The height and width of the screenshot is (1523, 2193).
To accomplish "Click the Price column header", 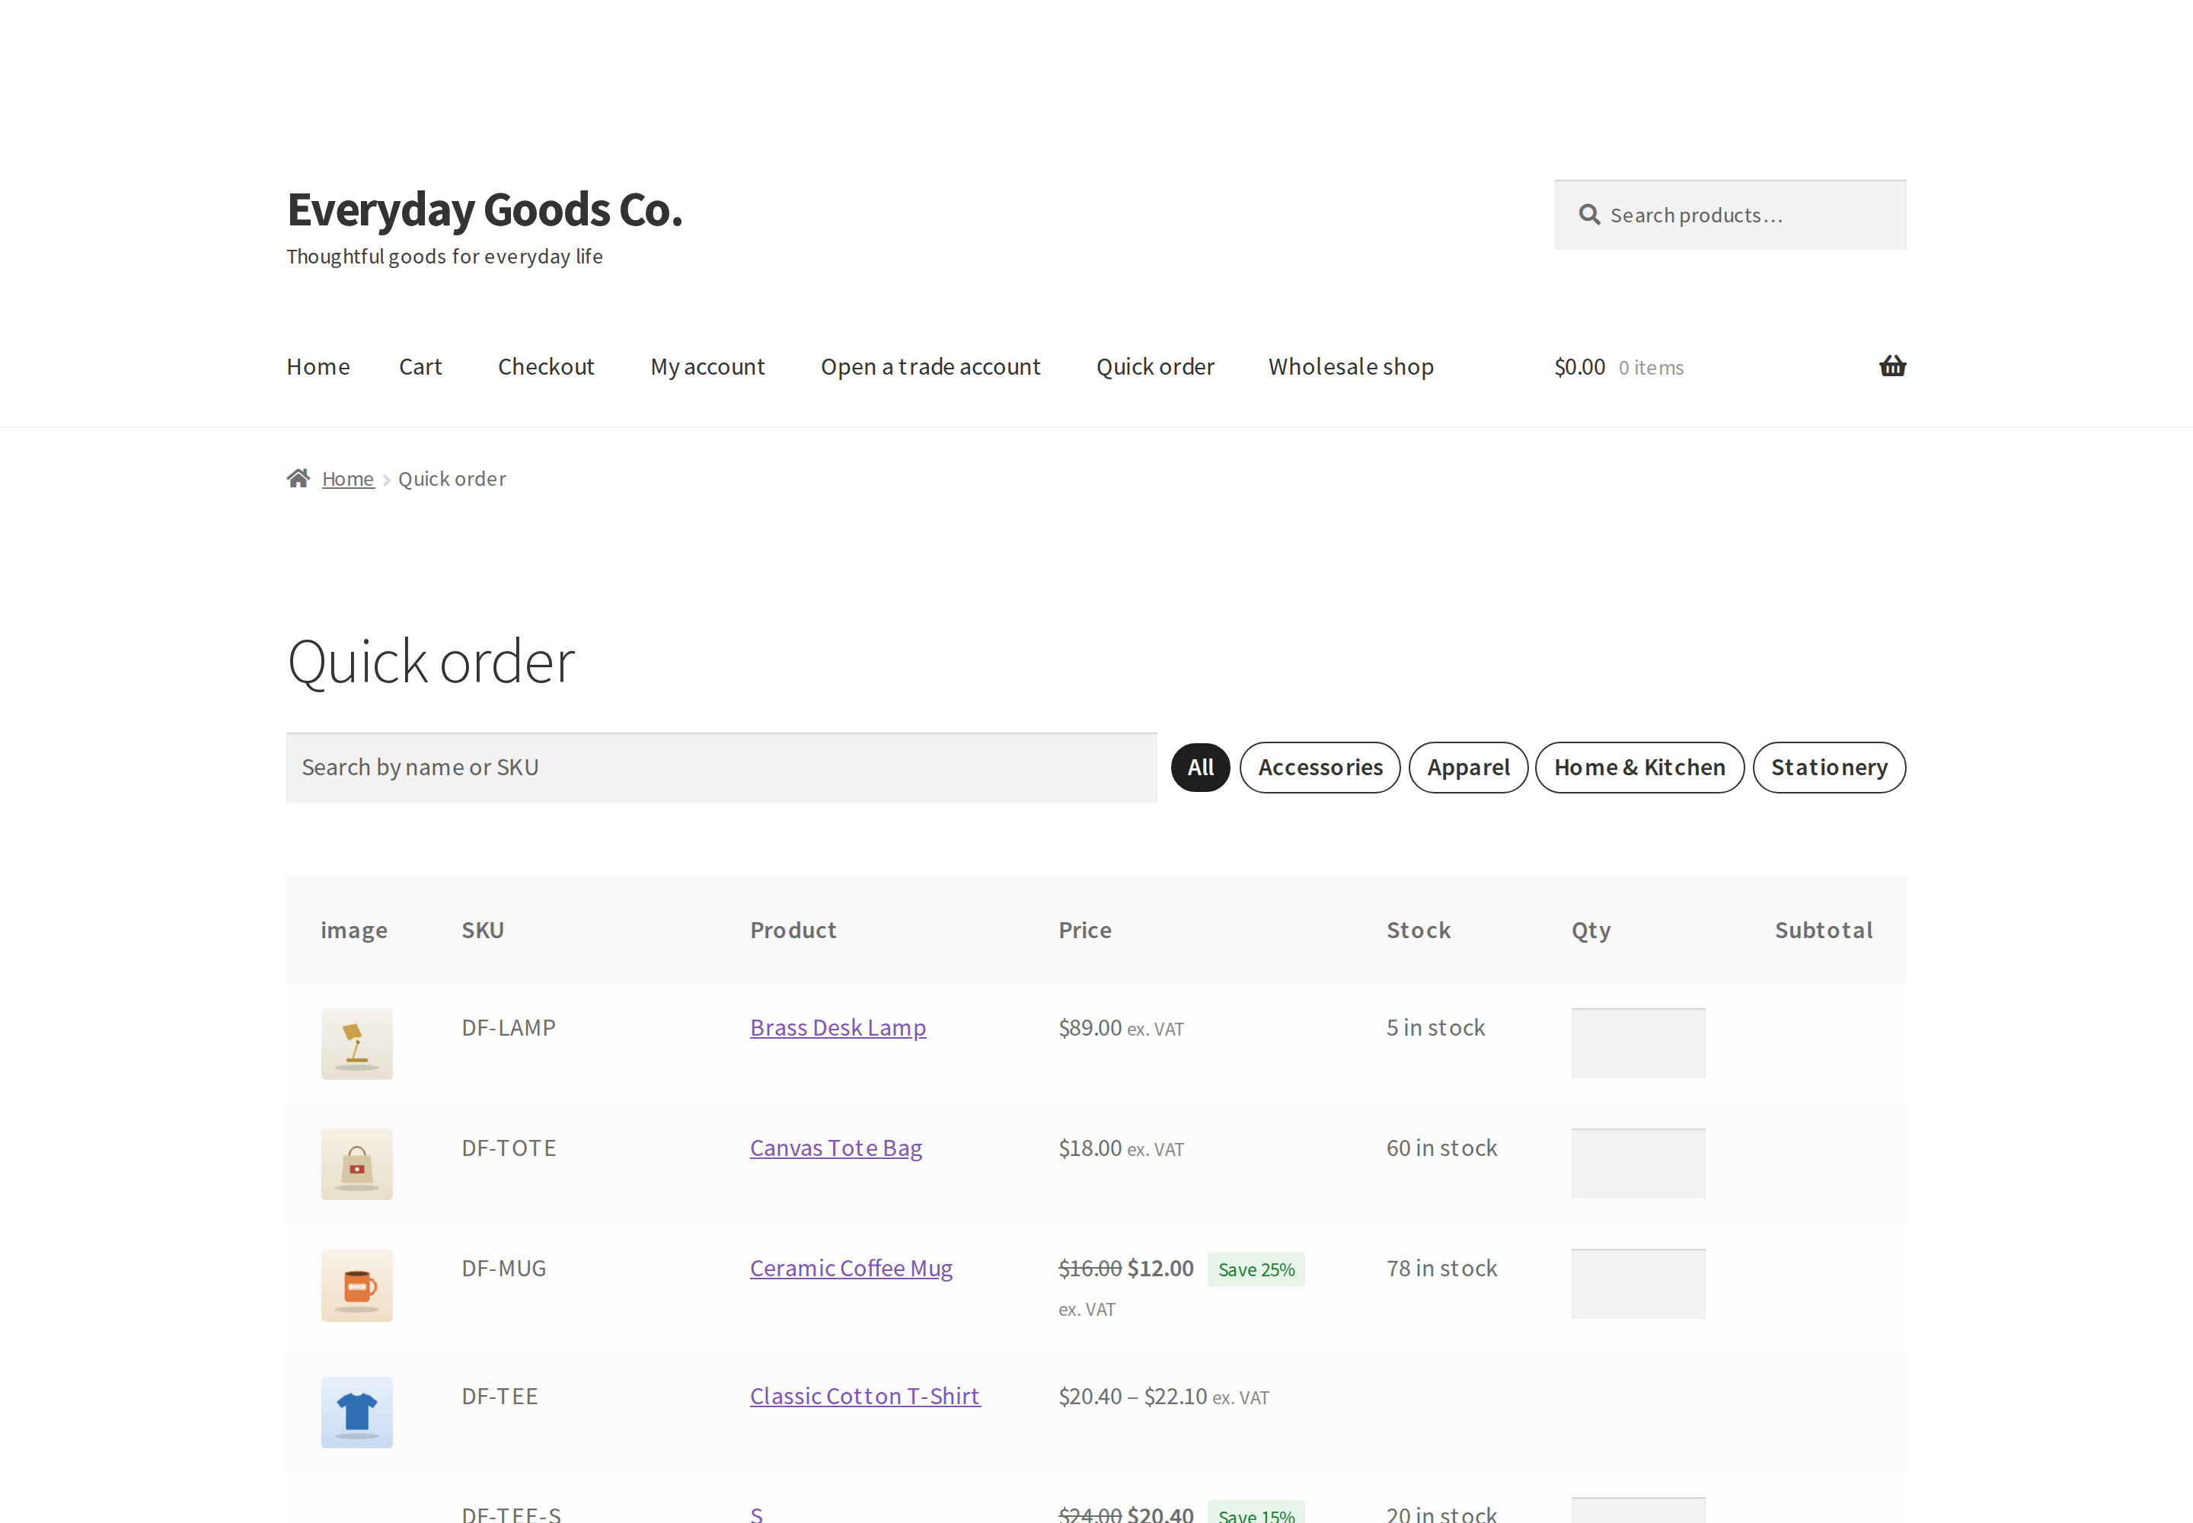I will coord(1085,931).
